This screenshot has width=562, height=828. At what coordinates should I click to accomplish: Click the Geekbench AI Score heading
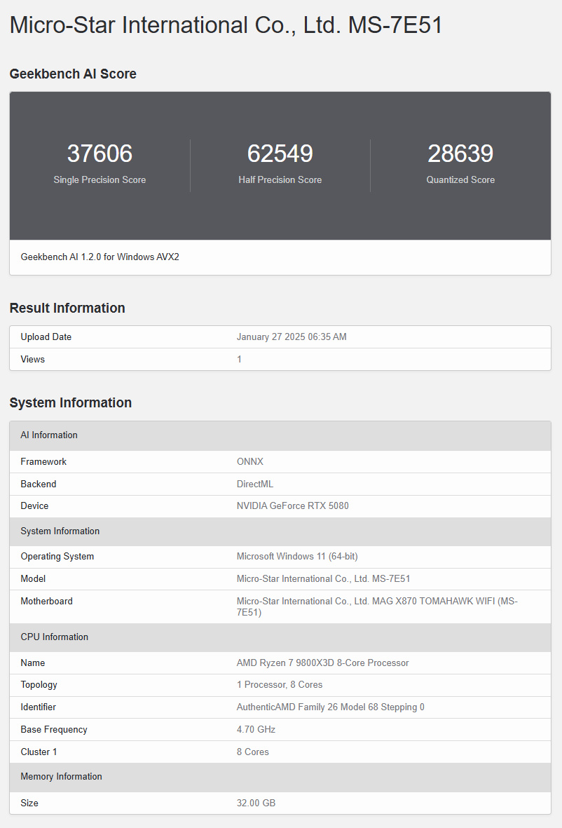(73, 74)
